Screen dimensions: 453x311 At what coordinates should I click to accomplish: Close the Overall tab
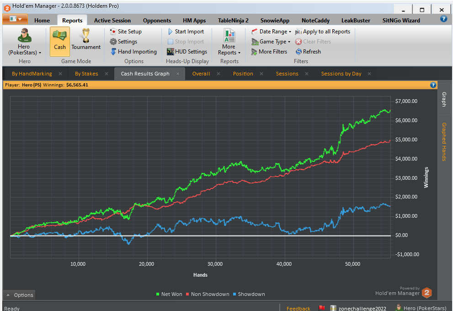point(219,74)
